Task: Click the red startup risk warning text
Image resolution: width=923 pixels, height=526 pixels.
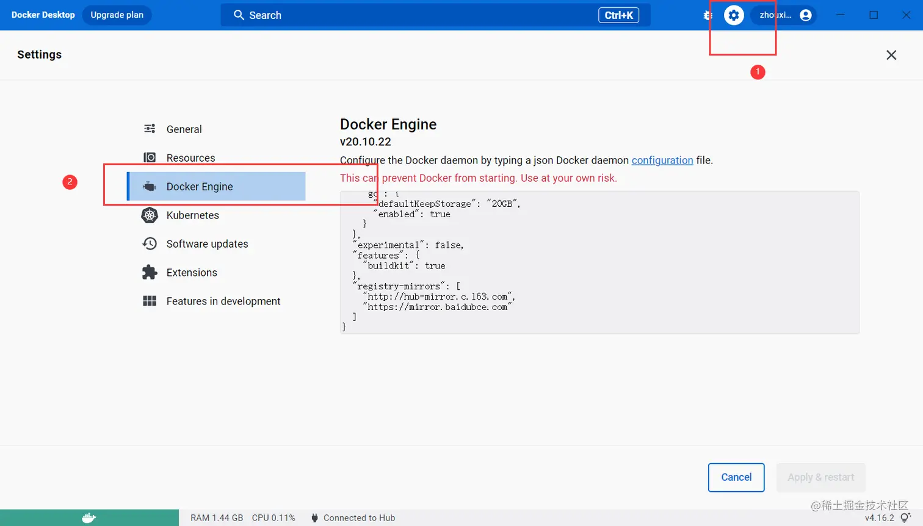Action: (479, 178)
